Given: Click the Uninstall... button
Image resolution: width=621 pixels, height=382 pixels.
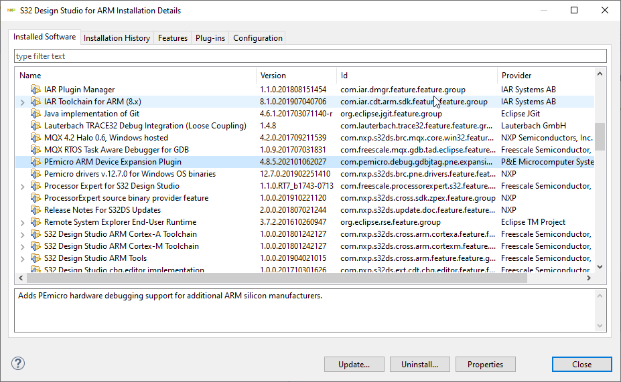Looking at the screenshot, I should pos(419,365).
